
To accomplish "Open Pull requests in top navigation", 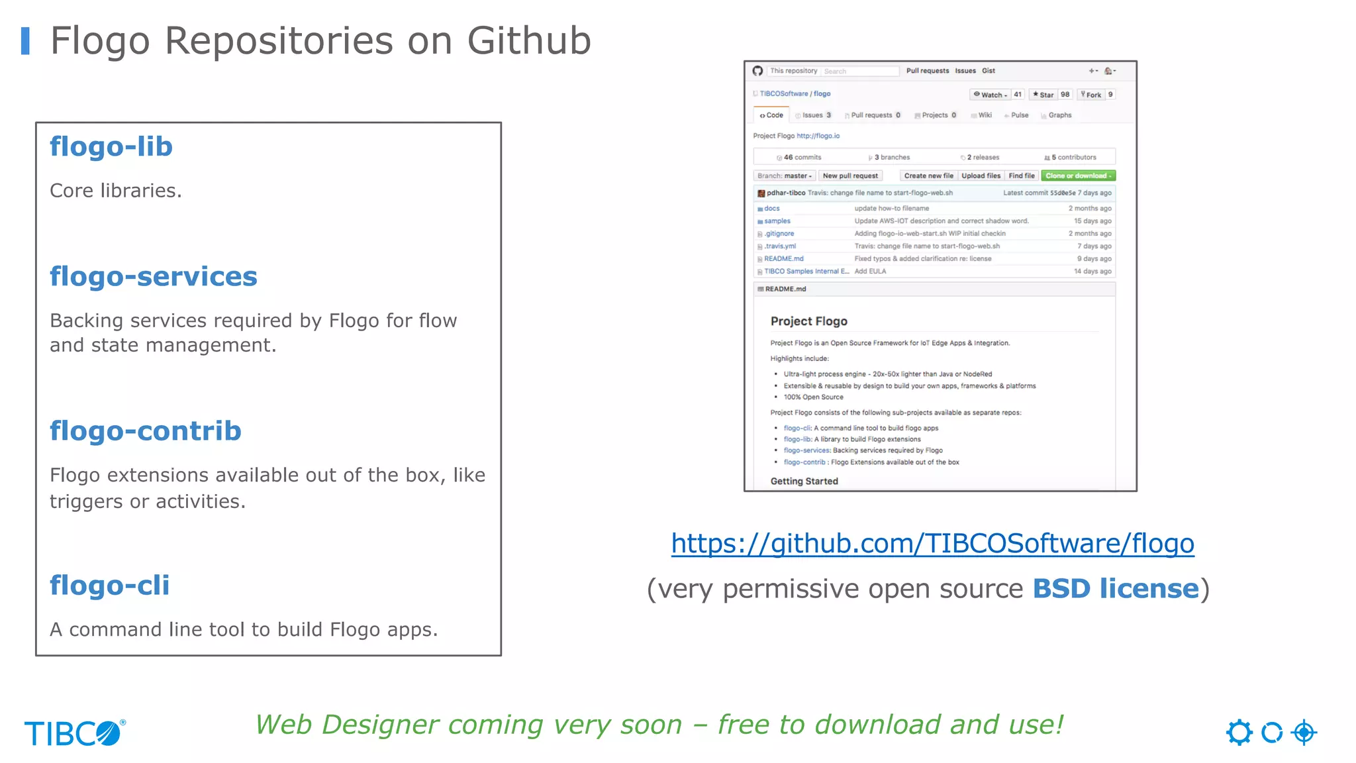I will (x=927, y=71).
